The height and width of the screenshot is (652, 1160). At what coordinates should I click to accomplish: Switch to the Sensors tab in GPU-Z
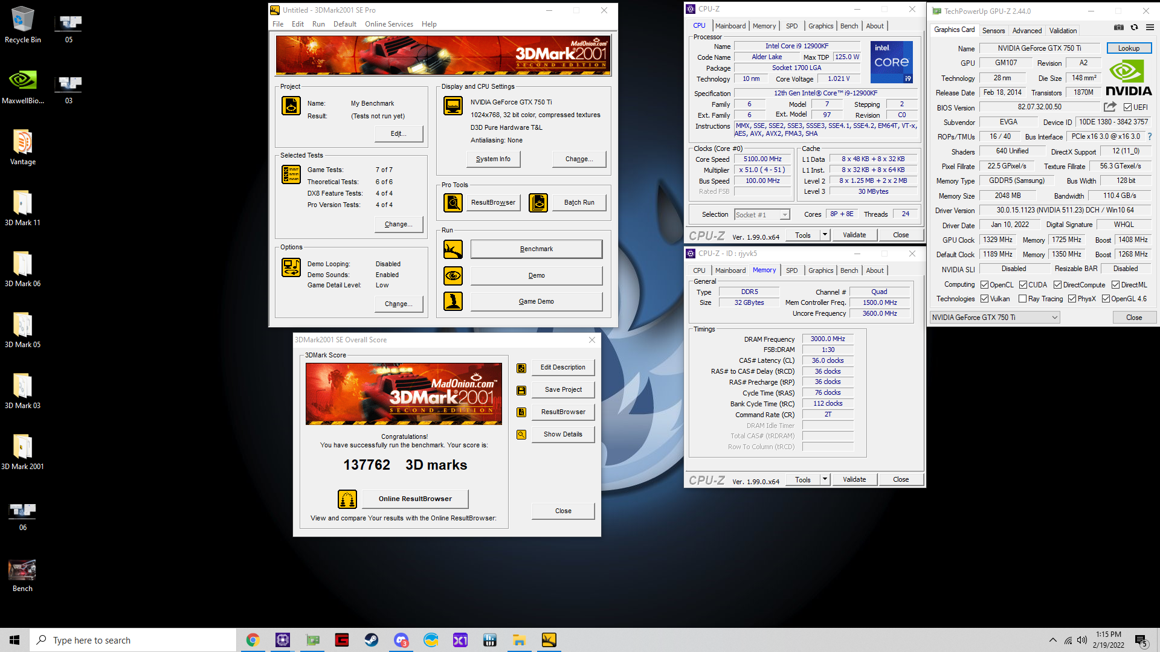click(x=993, y=31)
